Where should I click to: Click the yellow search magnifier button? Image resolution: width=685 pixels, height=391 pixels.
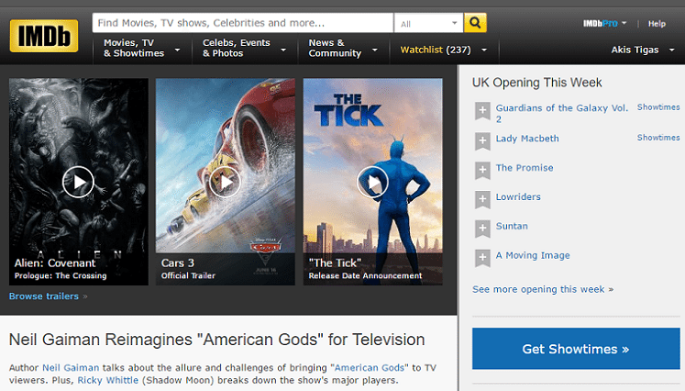[x=475, y=23]
